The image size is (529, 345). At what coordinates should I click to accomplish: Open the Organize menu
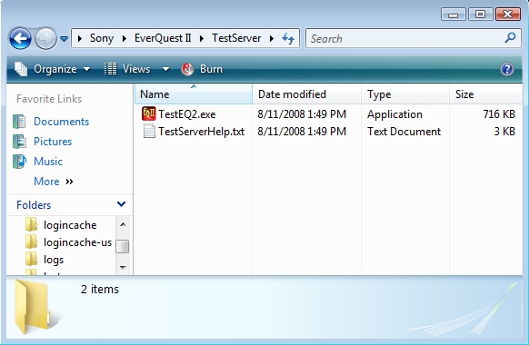coord(53,69)
